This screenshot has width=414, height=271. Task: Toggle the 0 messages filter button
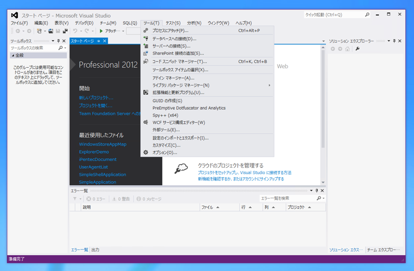point(149,199)
